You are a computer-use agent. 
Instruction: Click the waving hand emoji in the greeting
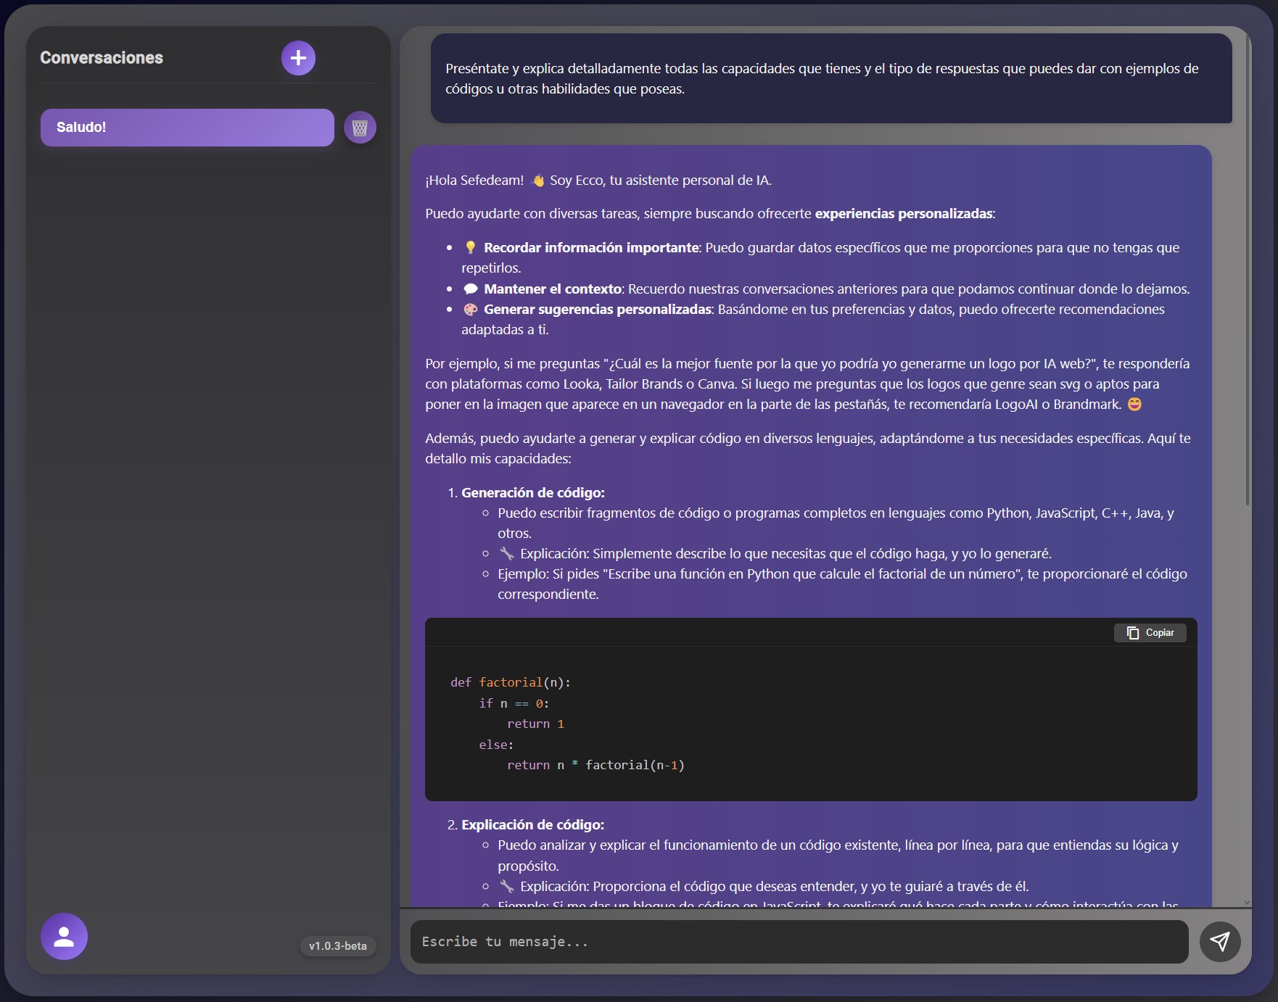(x=537, y=181)
